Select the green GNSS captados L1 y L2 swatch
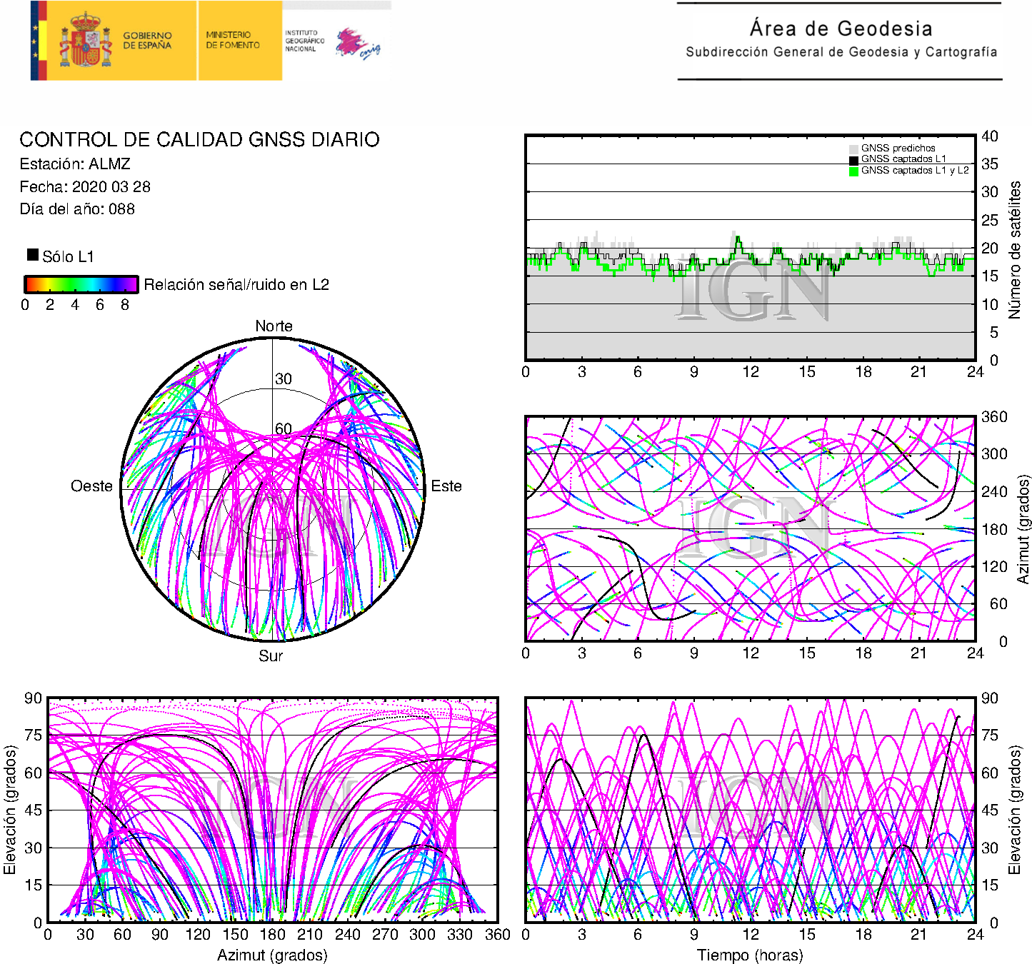Screen dimensions: 1032x964 (853, 171)
